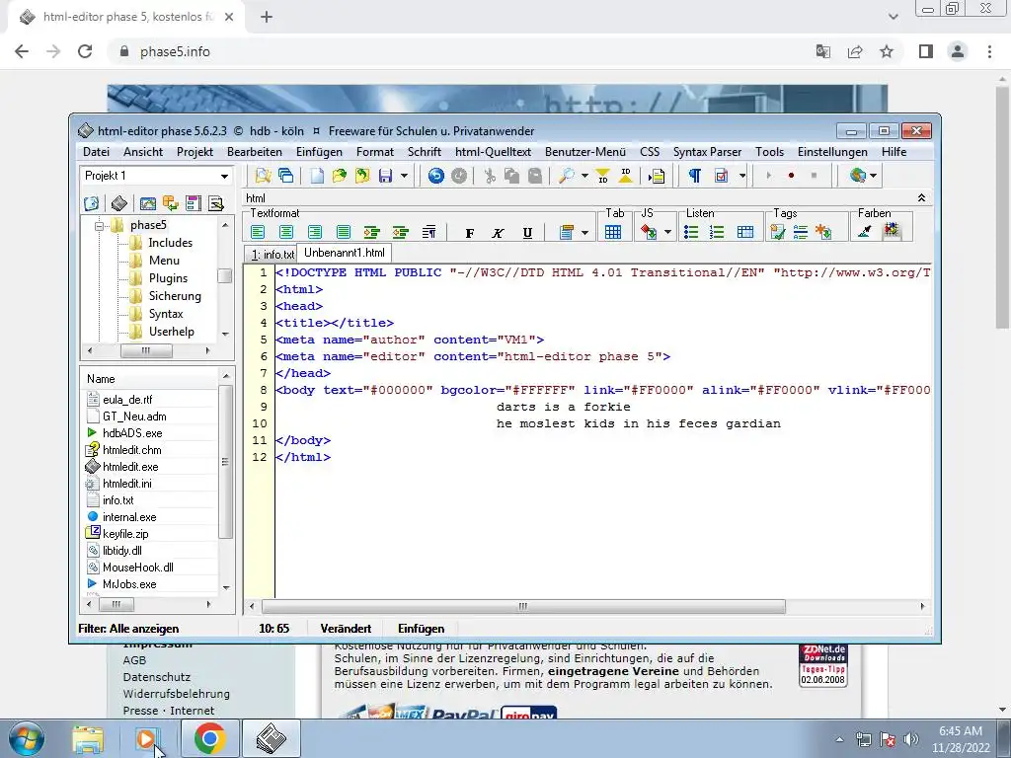
Task: Select hdbADS.exe in file list
Action: click(x=132, y=433)
